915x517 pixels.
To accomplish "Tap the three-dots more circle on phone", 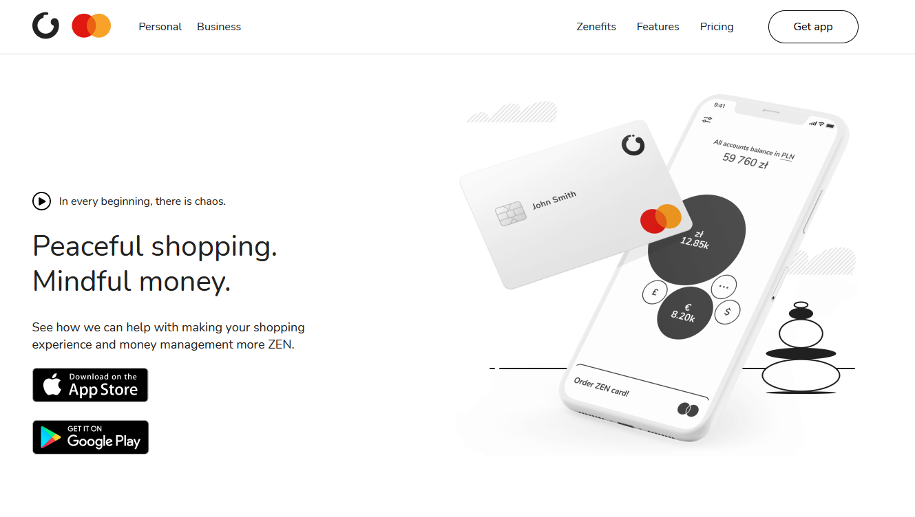I will click(x=724, y=285).
